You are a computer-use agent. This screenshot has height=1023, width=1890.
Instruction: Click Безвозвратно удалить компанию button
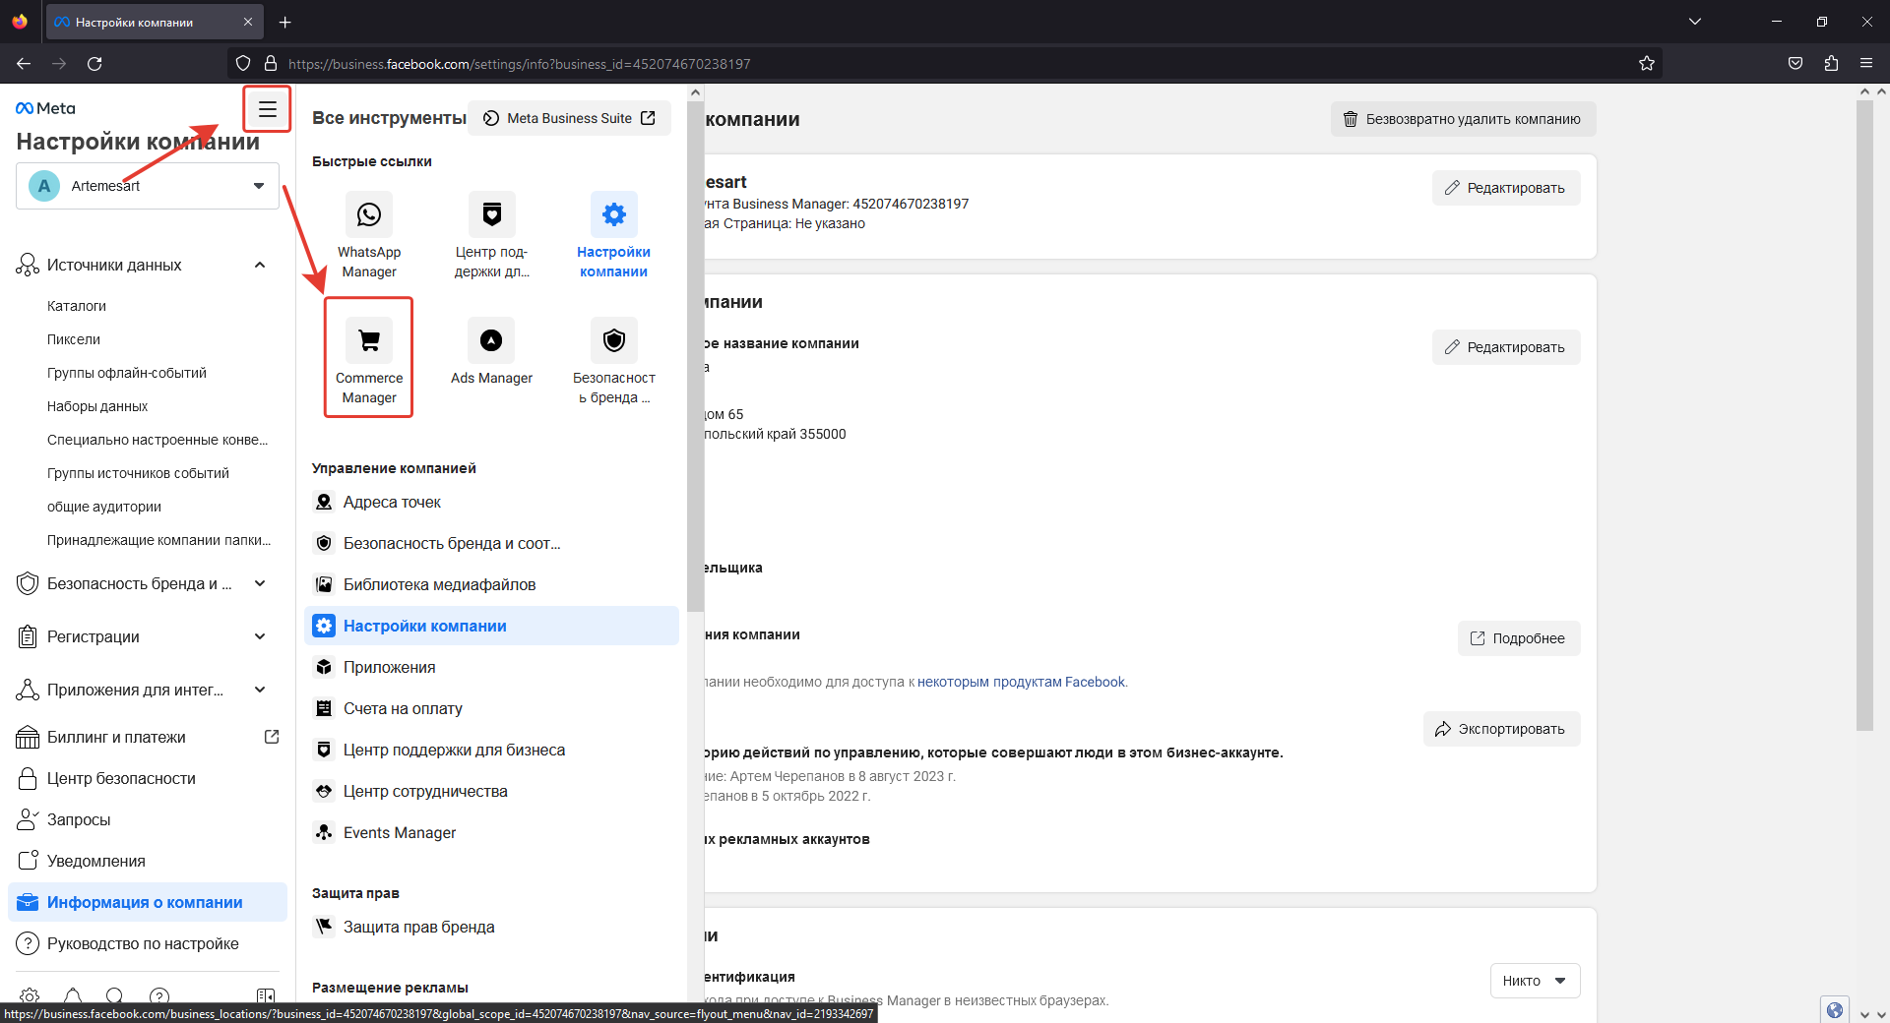[1463, 119]
